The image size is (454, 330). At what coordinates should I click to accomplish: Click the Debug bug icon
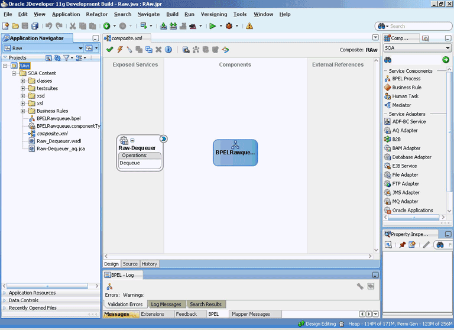pos(229,26)
